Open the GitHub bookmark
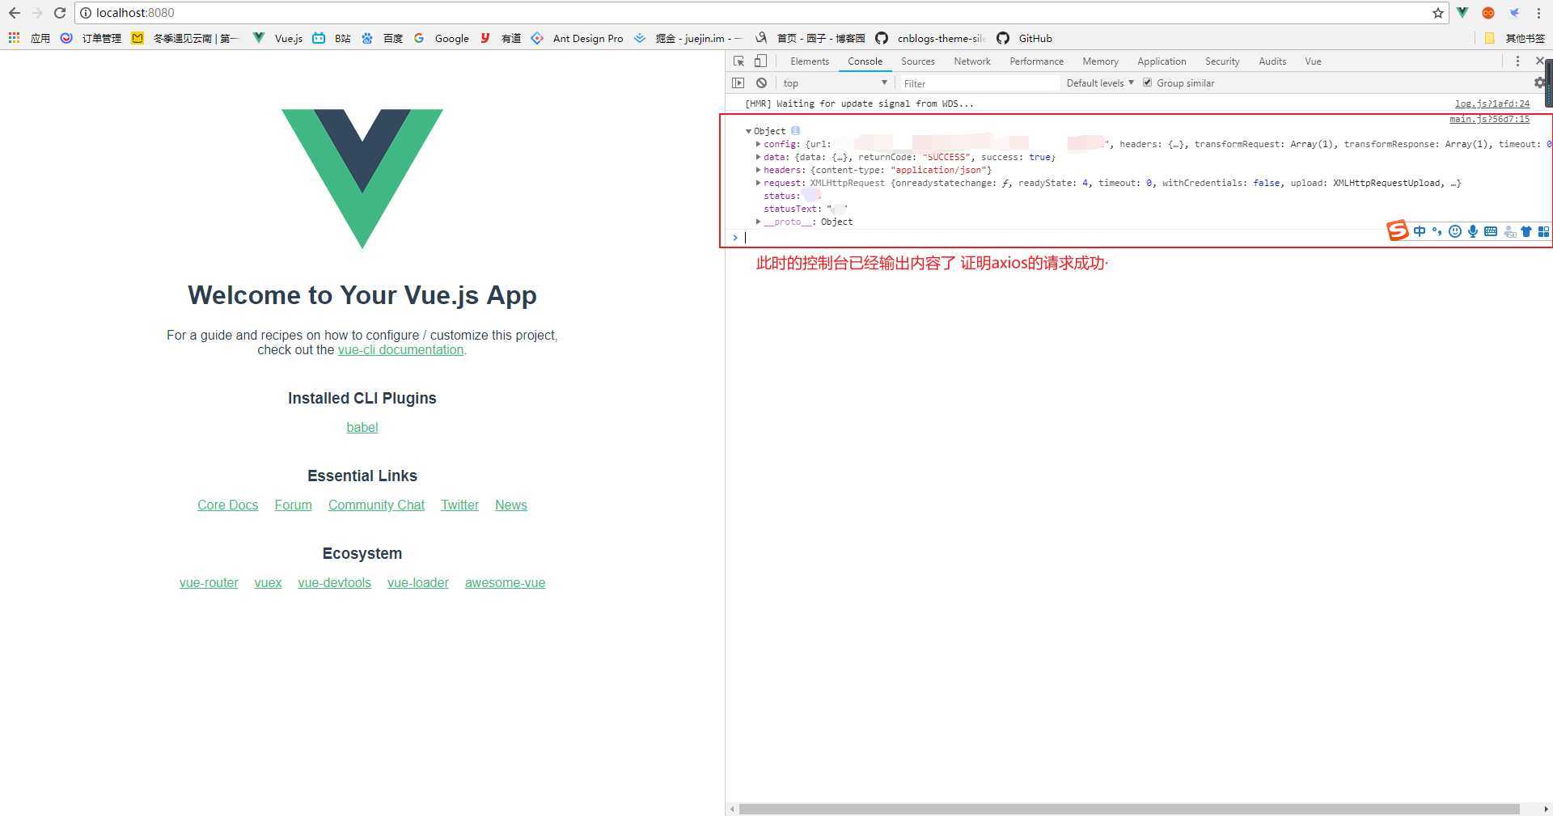The height and width of the screenshot is (816, 1553). click(1025, 38)
